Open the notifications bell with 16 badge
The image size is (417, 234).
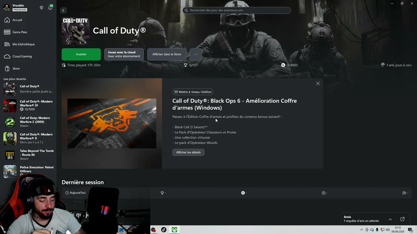click(x=50, y=7)
